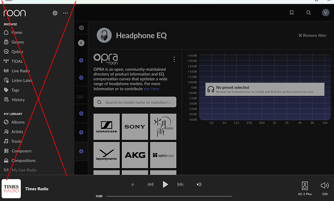Open the DSP settings gear icon
The image size is (334, 201).
tap(81, 28)
